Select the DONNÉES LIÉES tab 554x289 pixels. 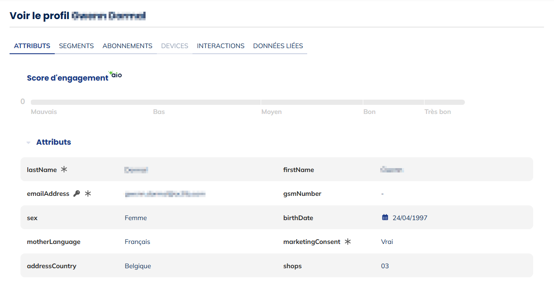[278, 46]
